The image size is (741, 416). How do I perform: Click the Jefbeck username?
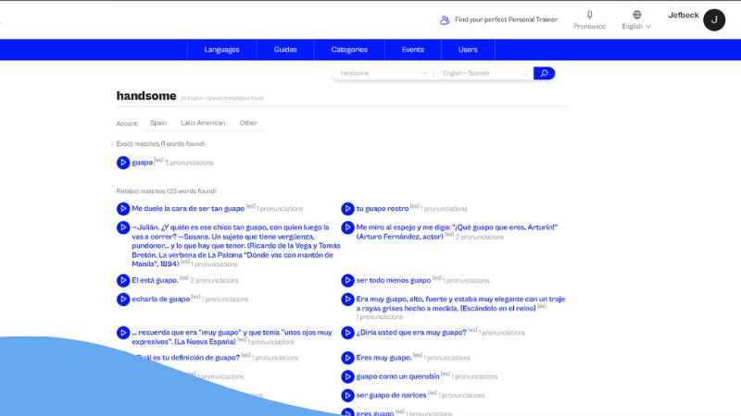pos(684,15)
